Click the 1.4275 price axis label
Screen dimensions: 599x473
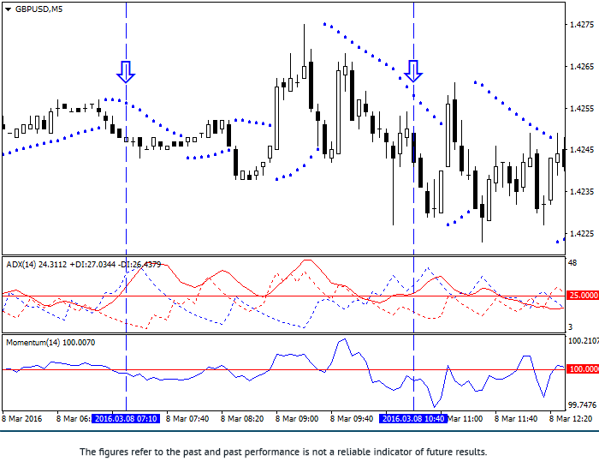(x=582, y=25)
